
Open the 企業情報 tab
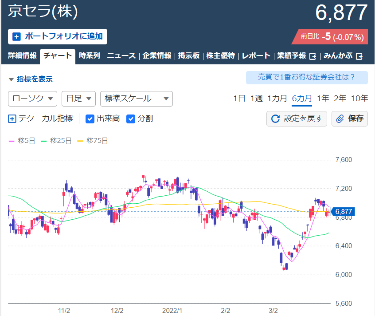(x=157, y=55)
